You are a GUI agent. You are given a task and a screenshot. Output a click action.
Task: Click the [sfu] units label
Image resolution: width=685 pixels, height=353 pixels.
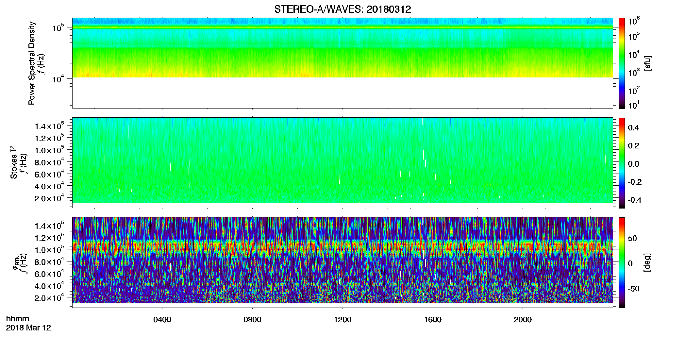[x=647, y=63]
